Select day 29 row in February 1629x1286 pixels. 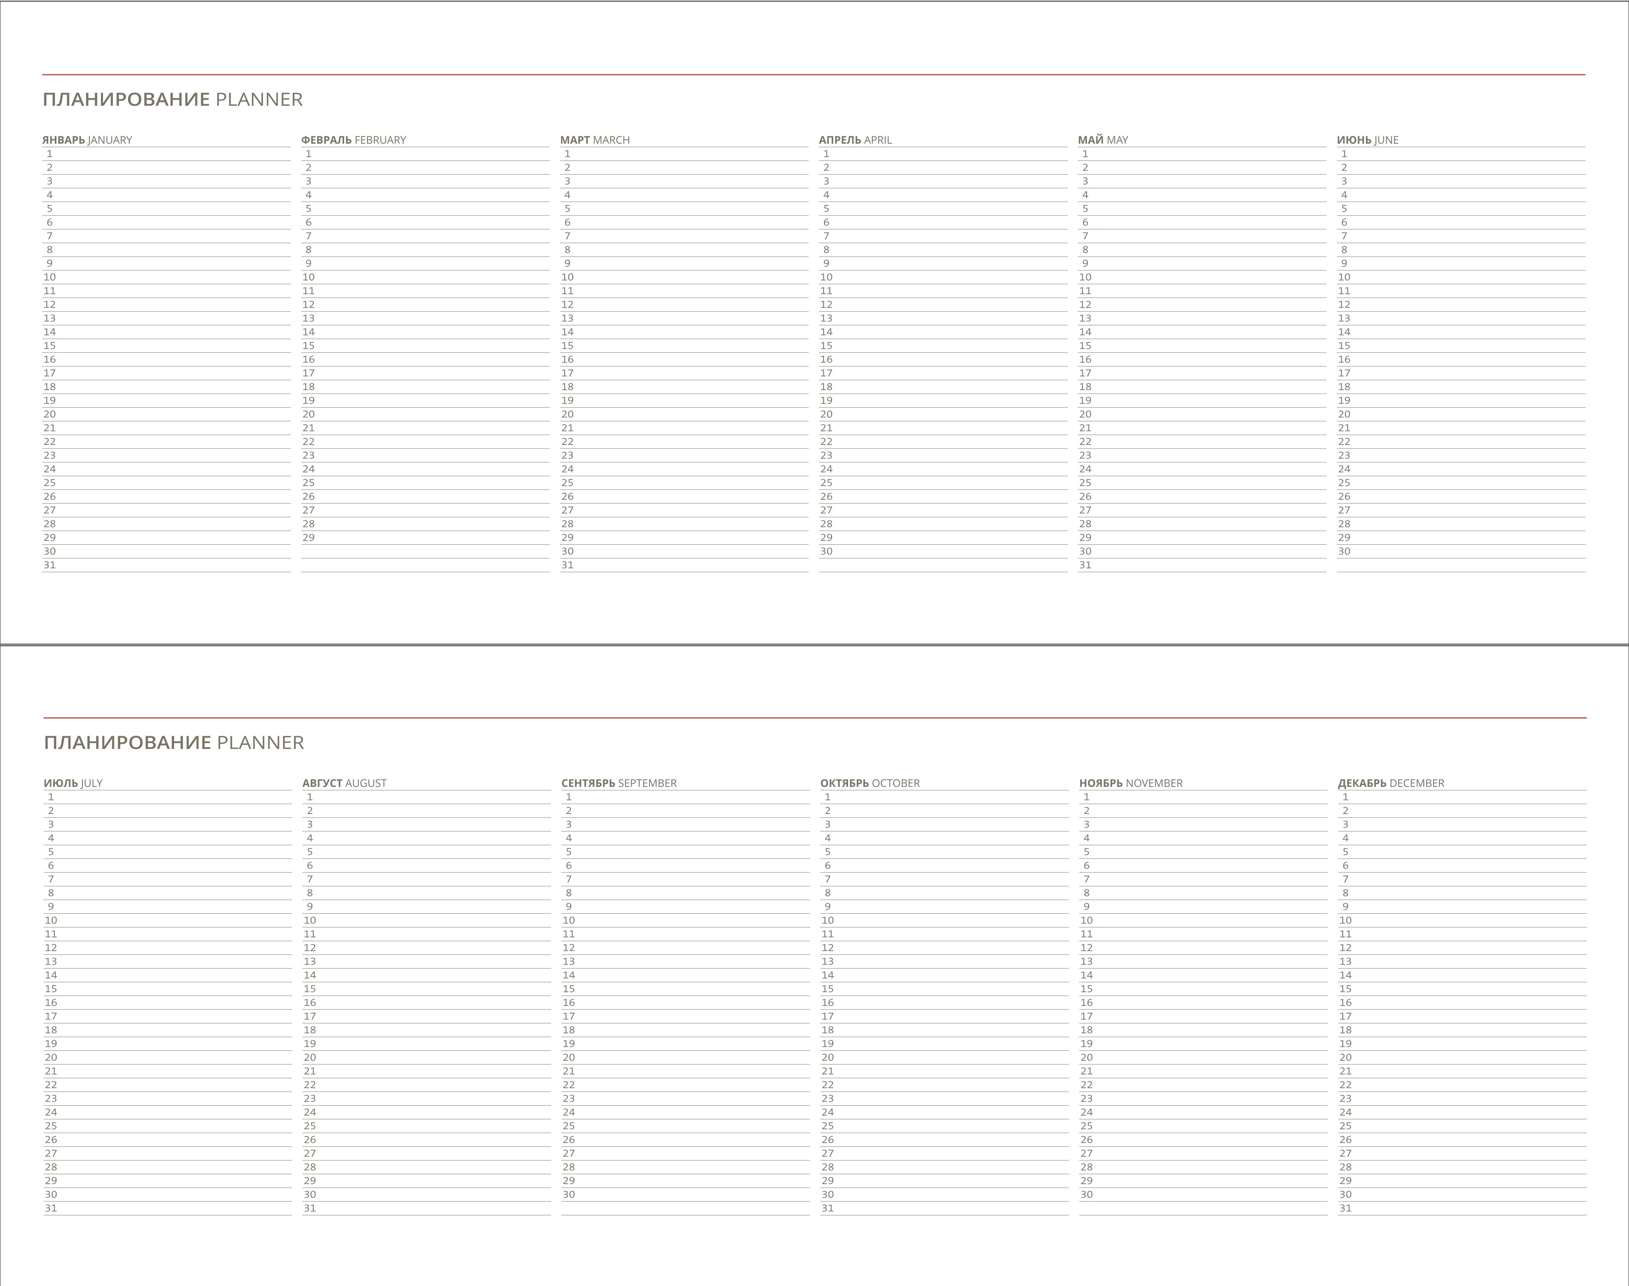click(x=425, y=538)
